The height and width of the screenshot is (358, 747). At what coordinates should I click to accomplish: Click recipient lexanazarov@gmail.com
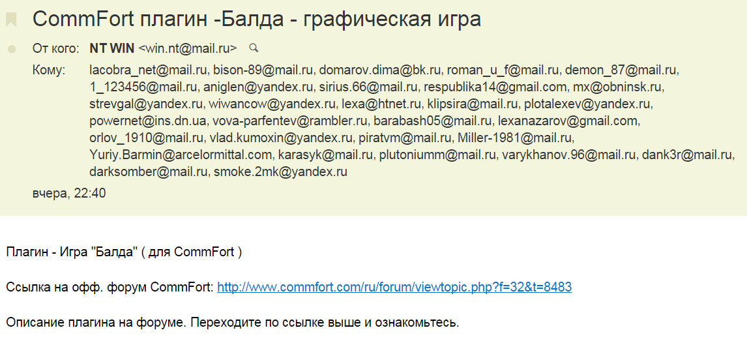tap(567, 121)
